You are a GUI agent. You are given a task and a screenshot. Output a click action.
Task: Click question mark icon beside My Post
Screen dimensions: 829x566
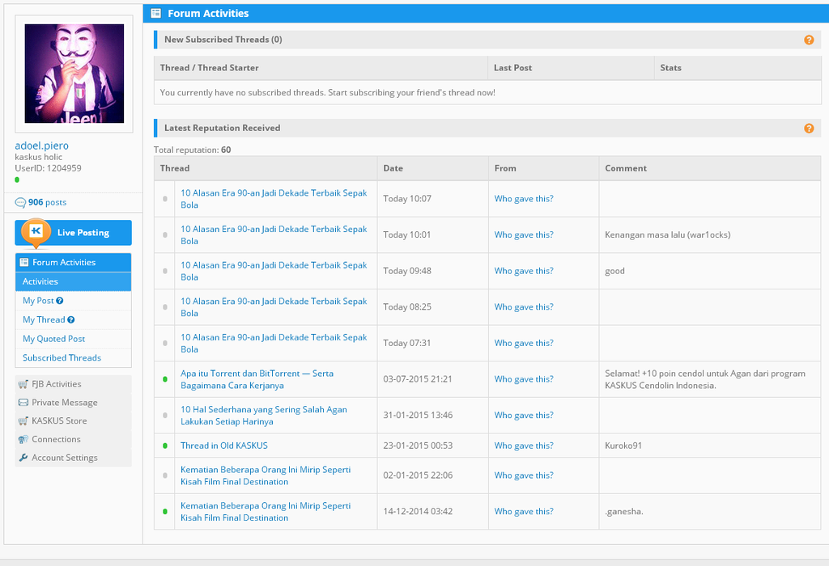pyautogui.click(x=60, y=301)
